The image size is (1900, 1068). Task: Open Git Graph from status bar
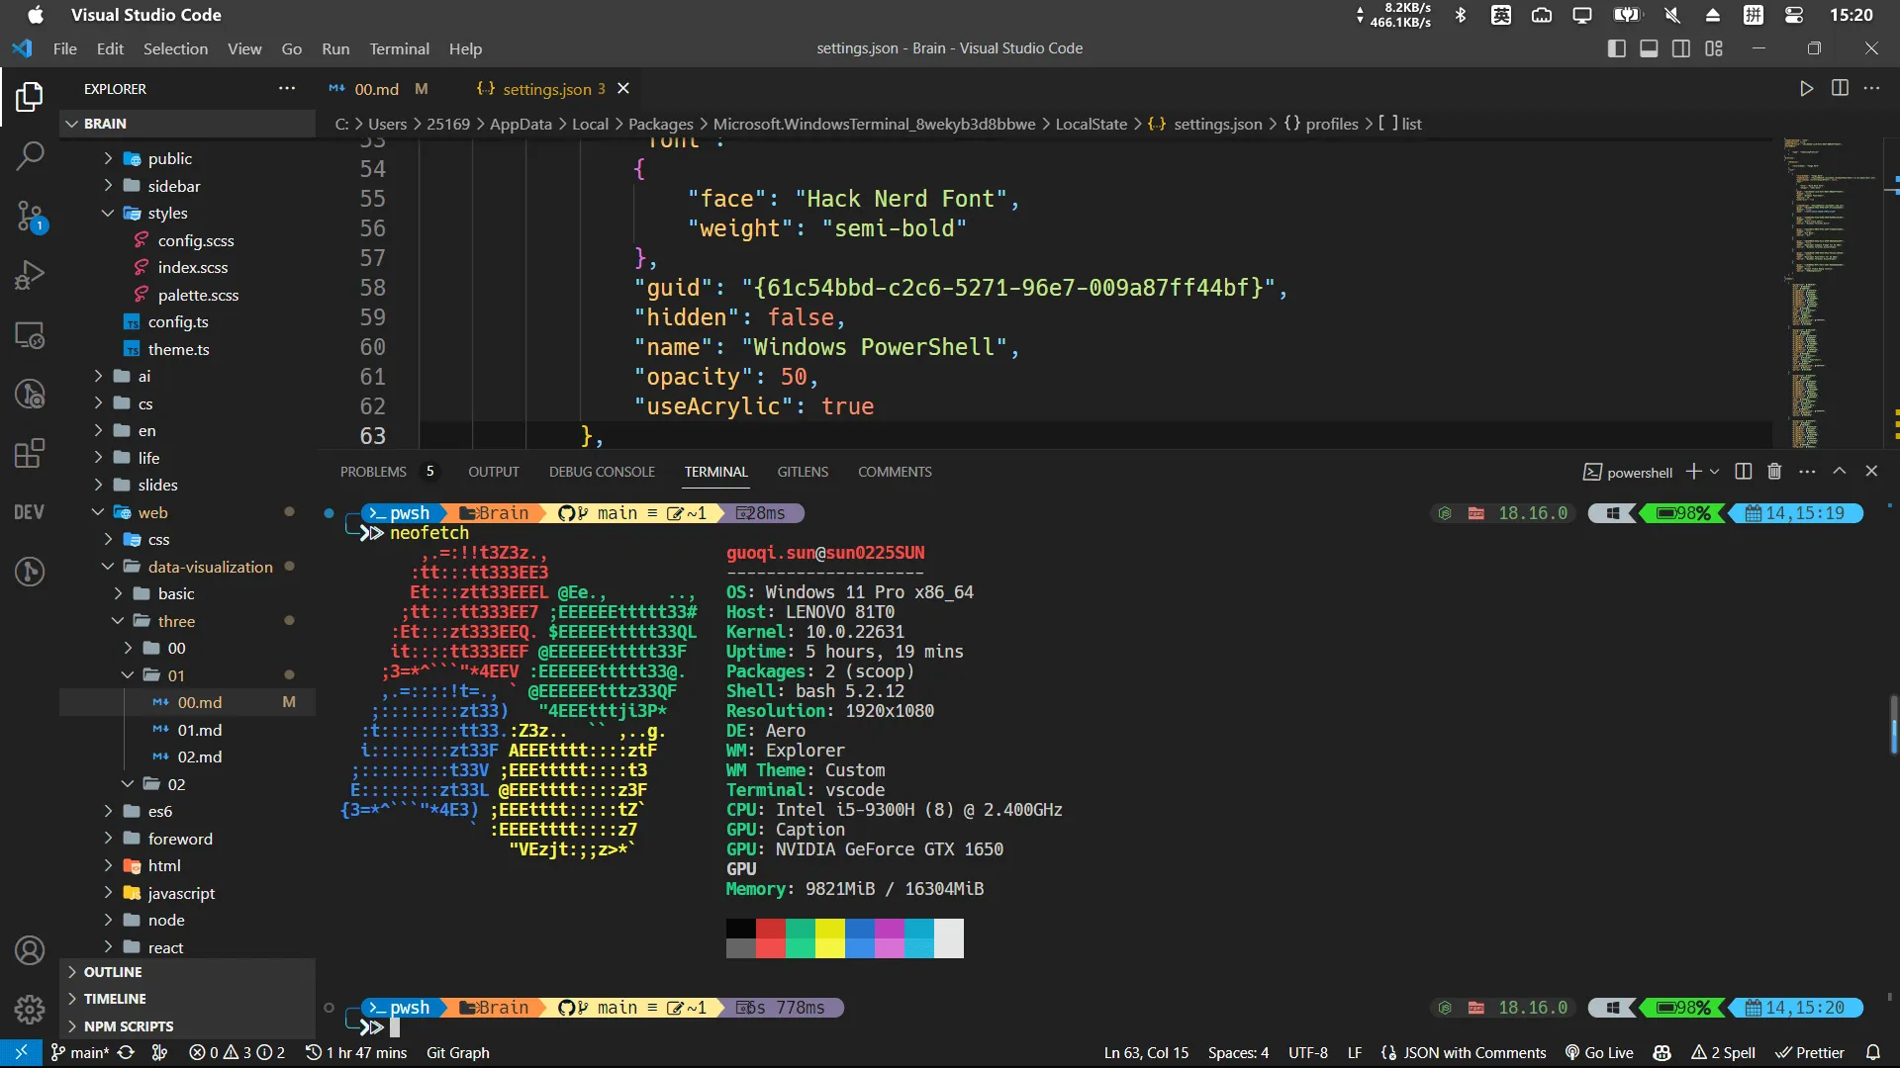point(457,1052)
